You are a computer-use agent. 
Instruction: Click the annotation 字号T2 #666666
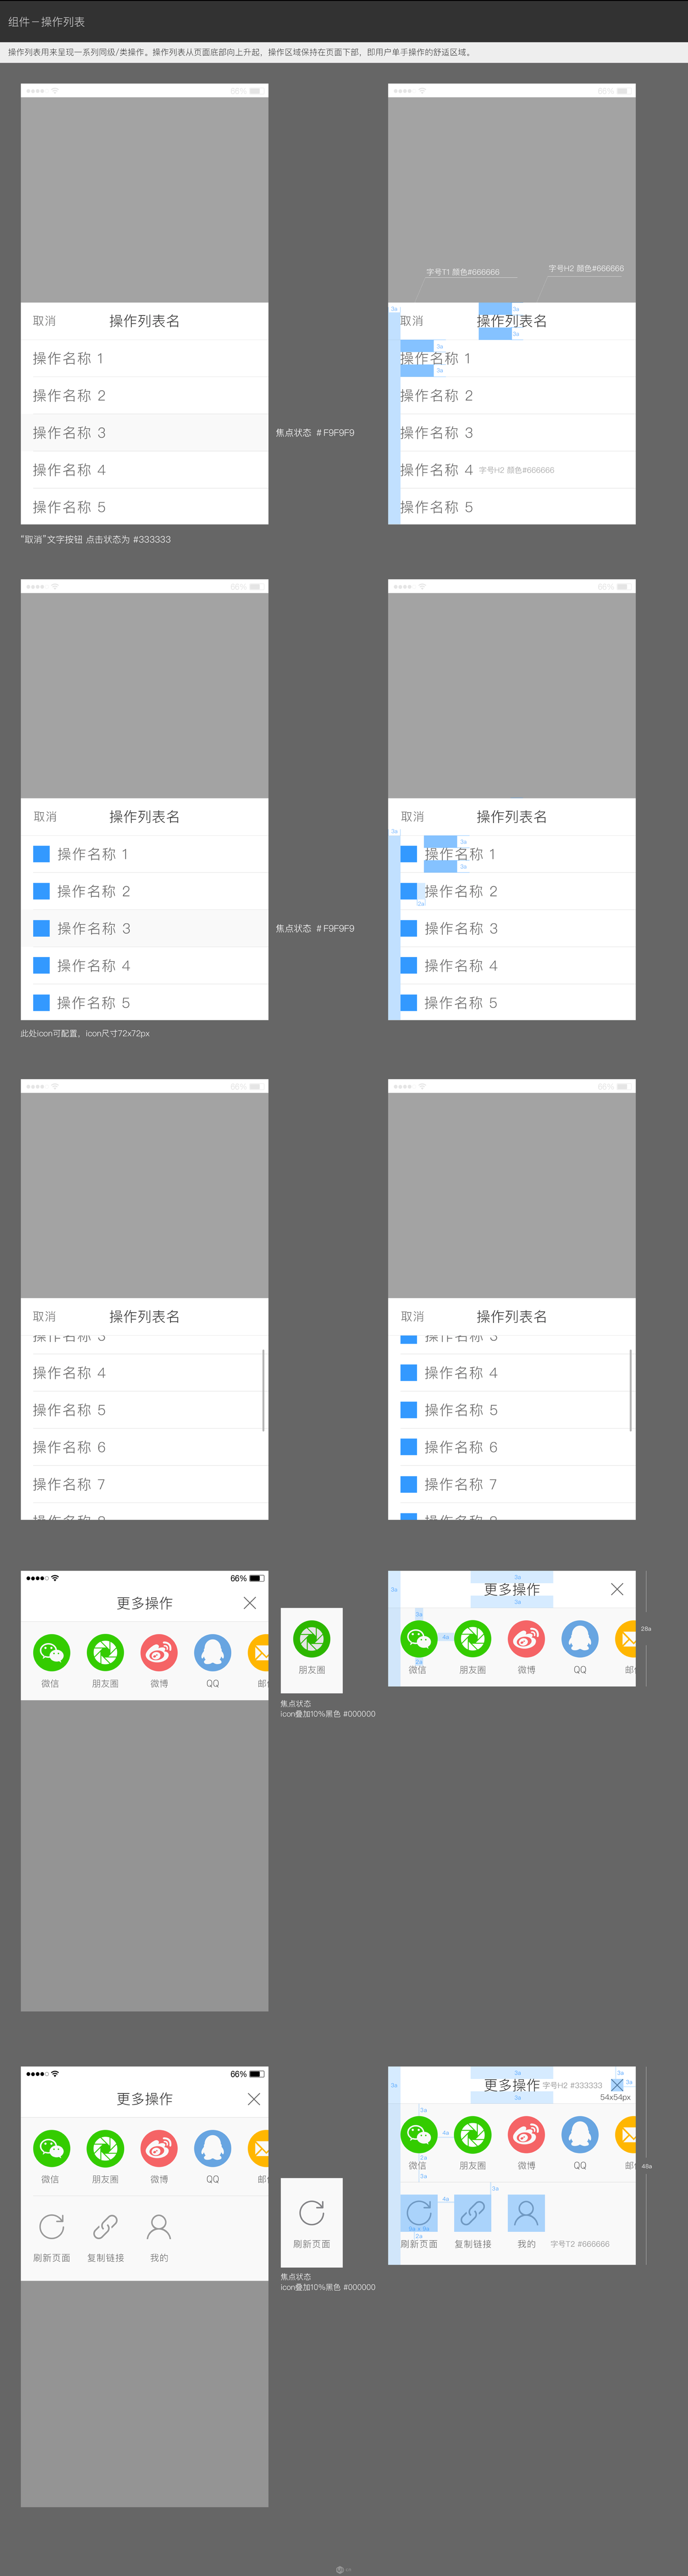[x=580, y=2244]
